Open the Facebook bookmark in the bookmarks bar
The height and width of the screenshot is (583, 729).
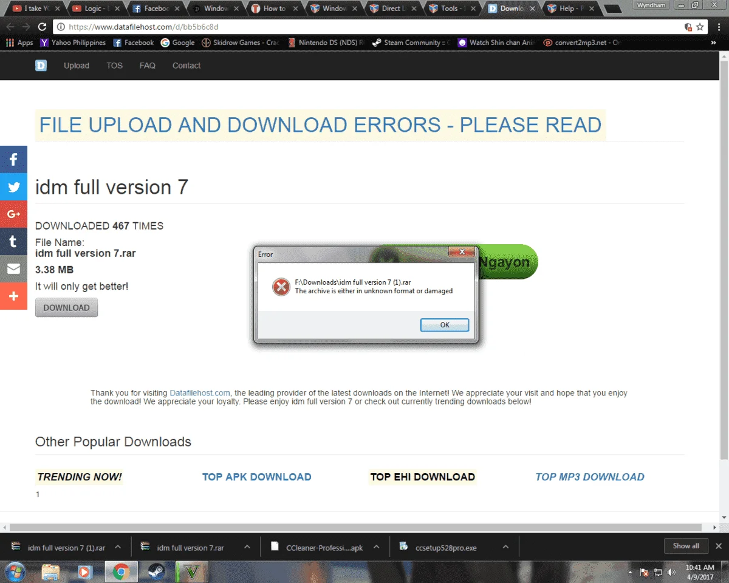tap(134, 43)
